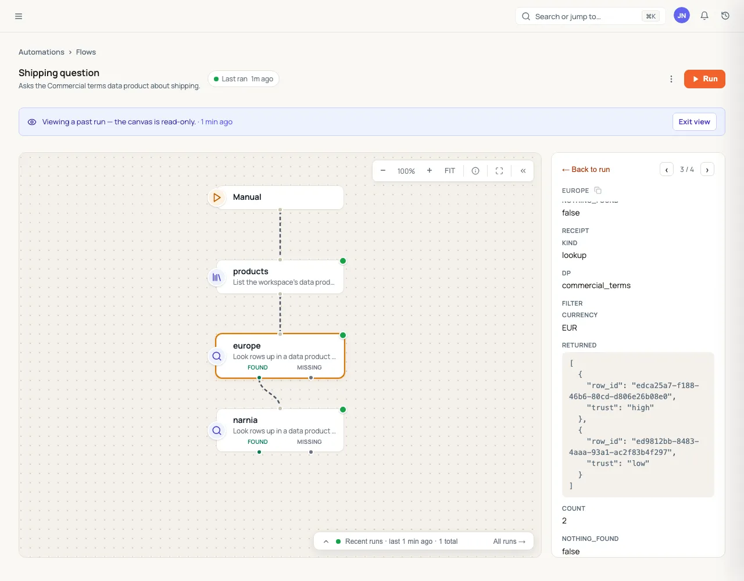Select the europe lookup node
Image resolution: width=744 pixels, height=581 pixels.
coord(280,356)
